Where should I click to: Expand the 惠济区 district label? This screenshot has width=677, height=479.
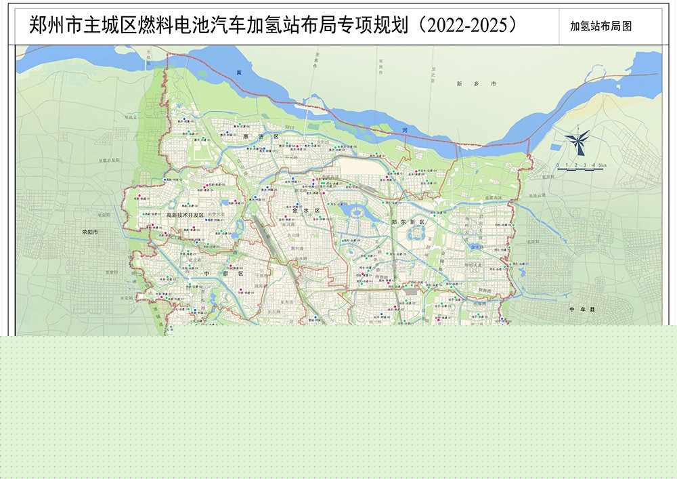point(261,136)
